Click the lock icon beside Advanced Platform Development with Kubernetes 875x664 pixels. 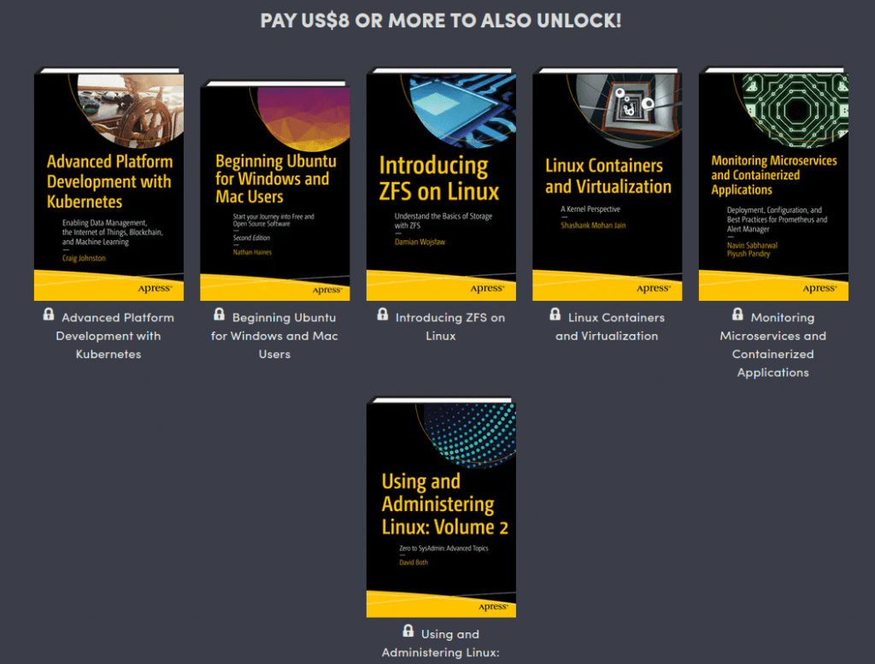[48, 314]
